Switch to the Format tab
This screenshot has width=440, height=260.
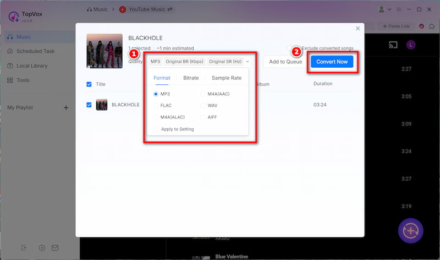pos(162,78)
